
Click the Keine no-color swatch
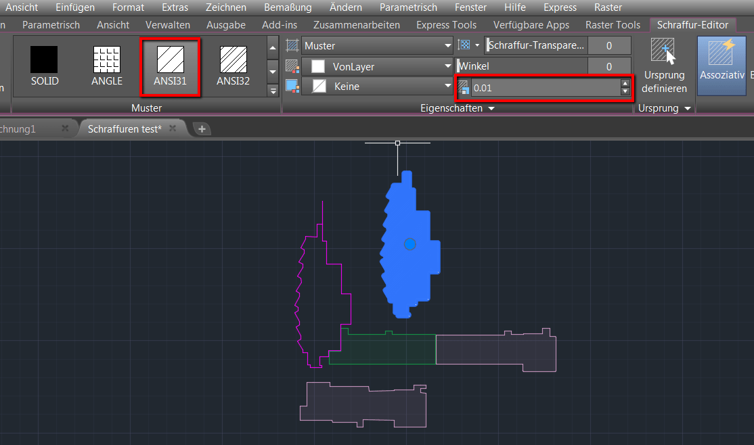pos(319,87)
